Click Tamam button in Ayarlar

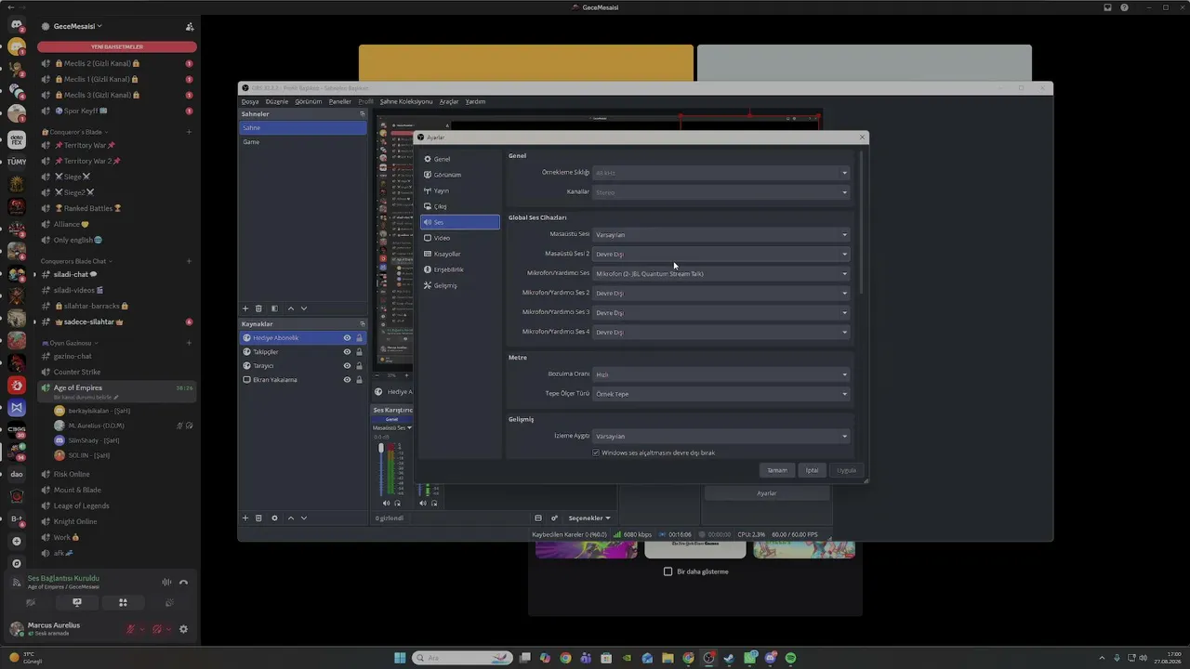click(777, 470)
